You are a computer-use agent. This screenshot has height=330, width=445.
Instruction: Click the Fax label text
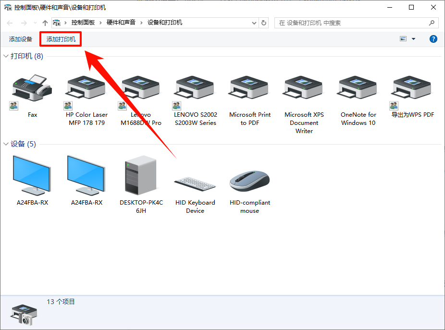coord(32,115)
